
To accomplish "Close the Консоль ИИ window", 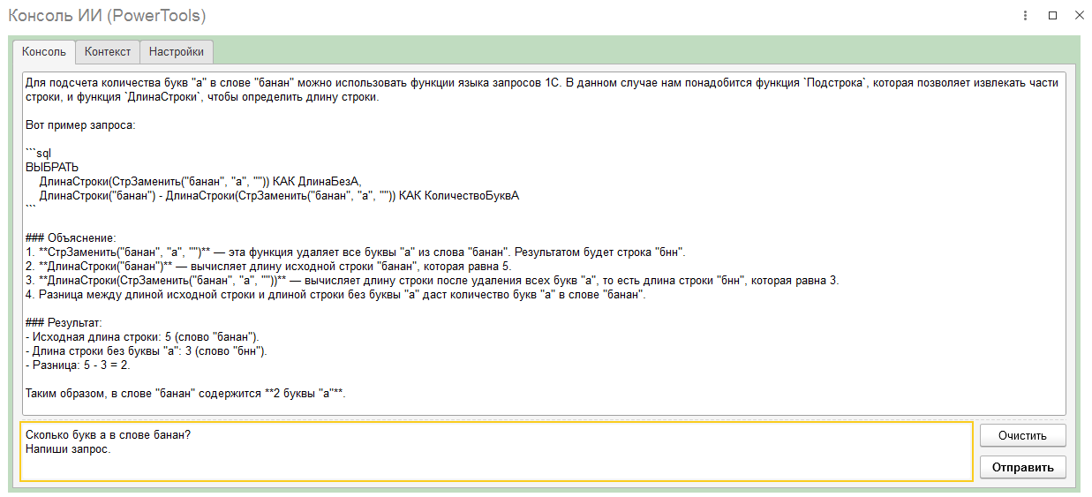I will (x=1079, y=16).
